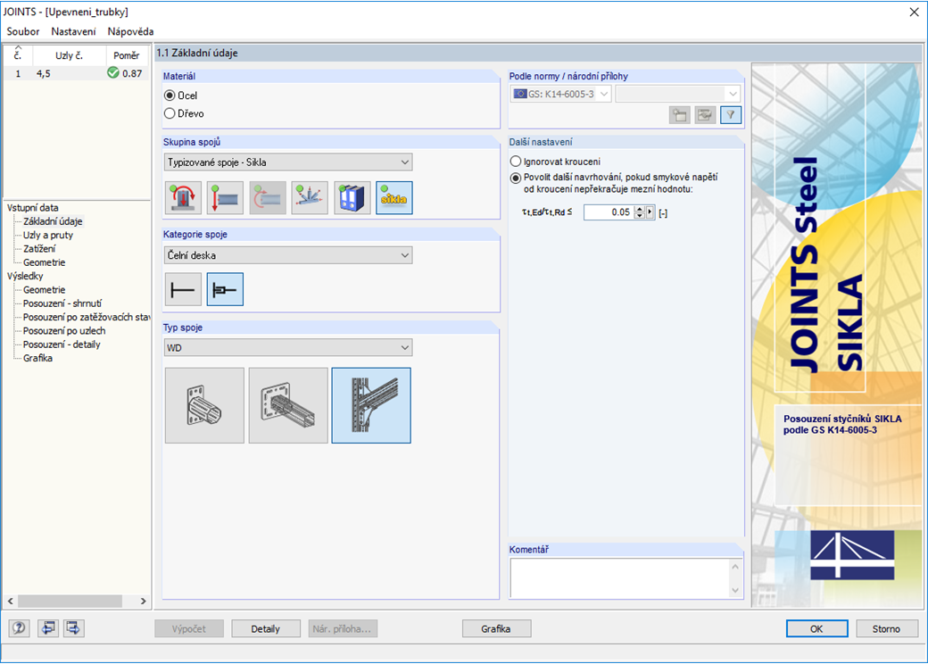Select Základní údaje in the navigator

[53, 221]
